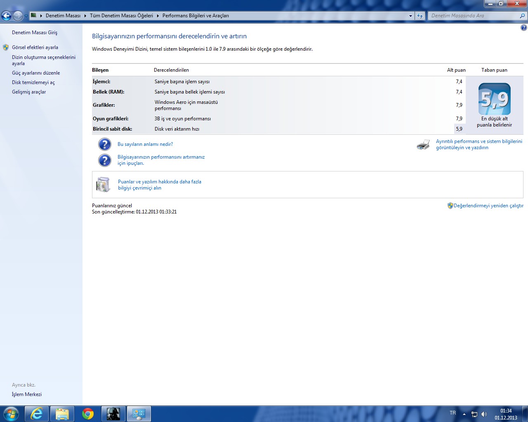Click the window Minimize button

pyautogui.click(x=490, y=3)
